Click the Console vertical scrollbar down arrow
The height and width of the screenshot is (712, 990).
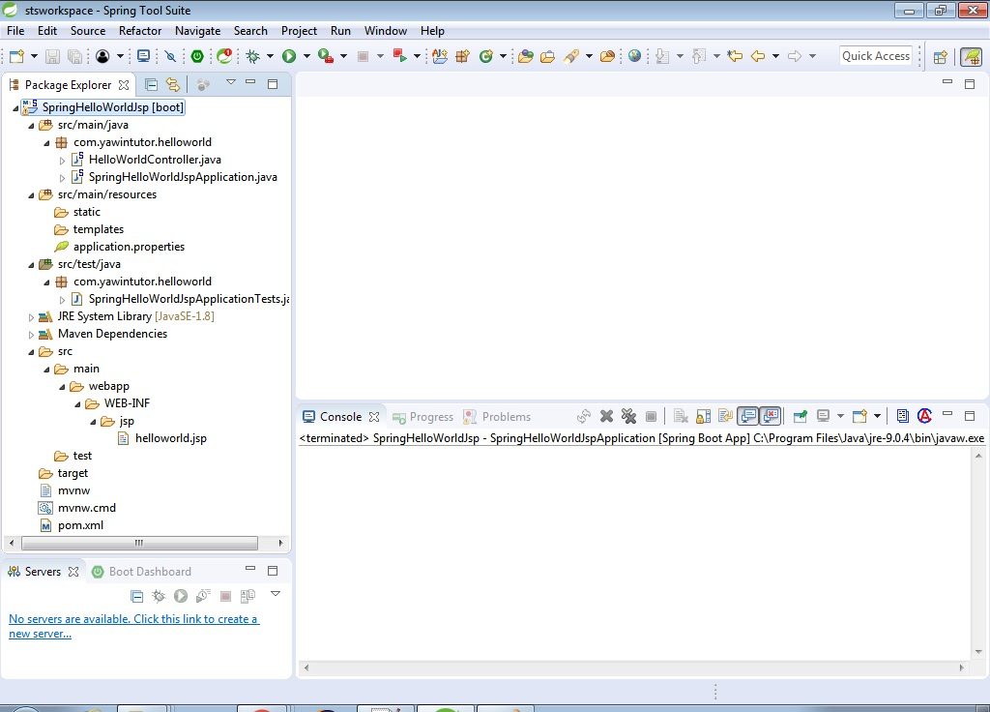click(978, 651)
